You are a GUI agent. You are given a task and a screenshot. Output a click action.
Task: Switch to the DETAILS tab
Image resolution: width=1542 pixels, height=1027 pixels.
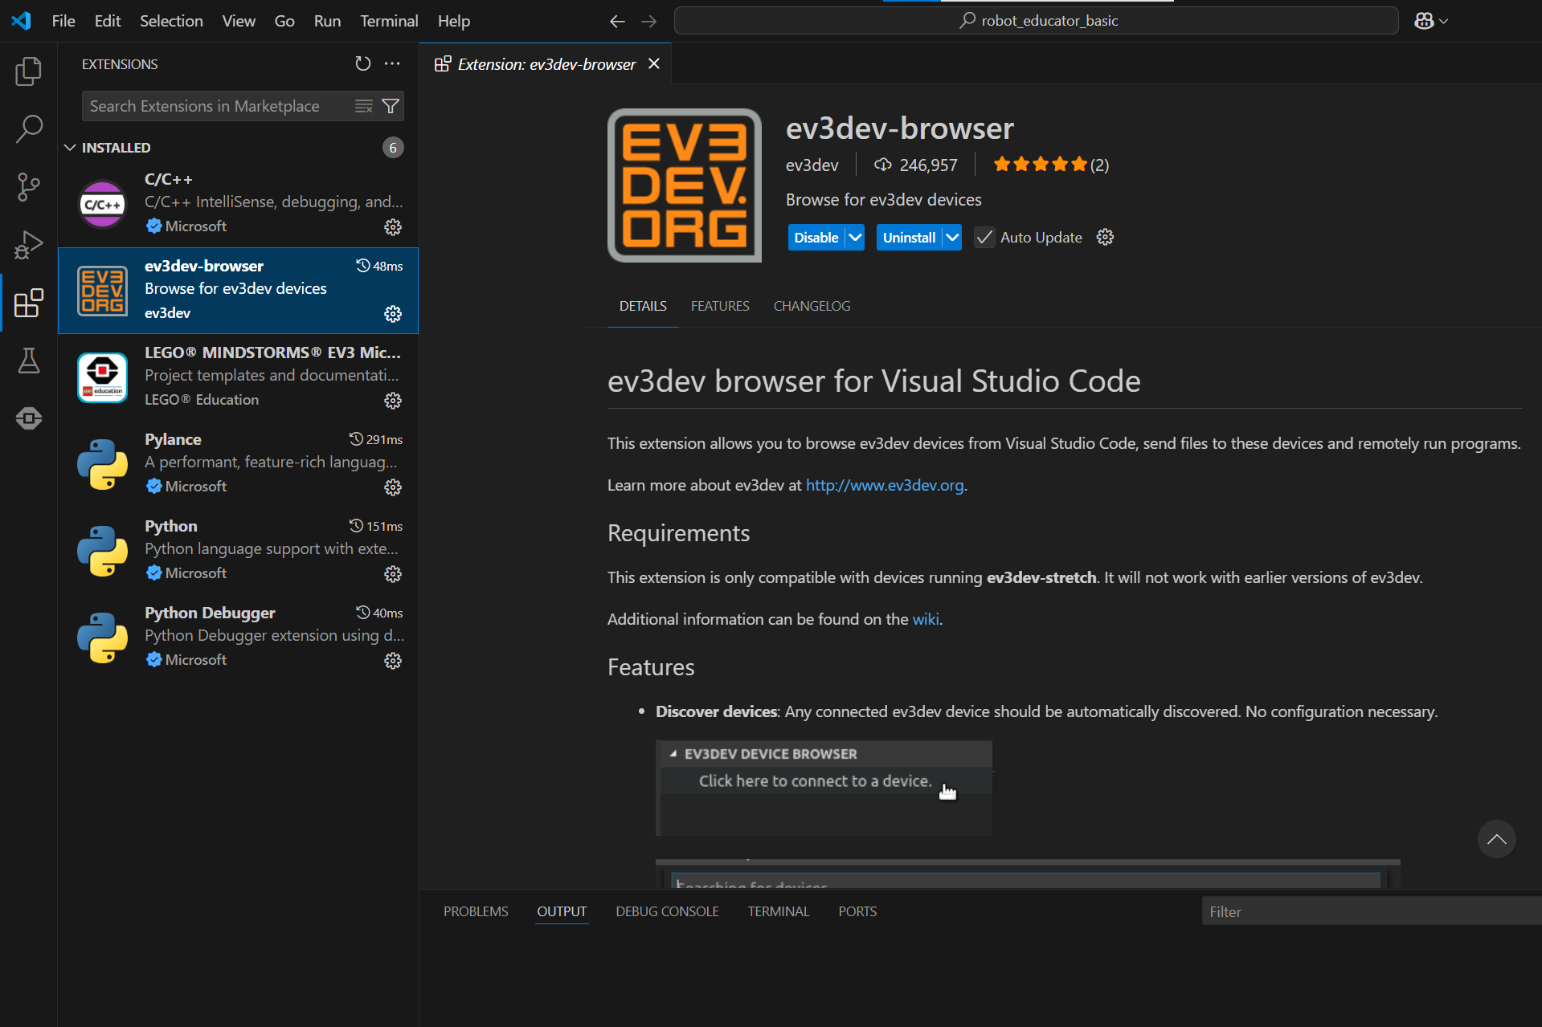click(643, 306)
